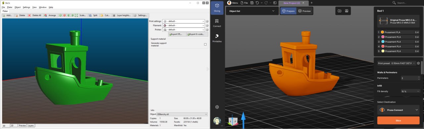424x129 pixels.
Task: Open the Help menu in Slic3r
Action: pyautogui.click(x=51, y=7)
